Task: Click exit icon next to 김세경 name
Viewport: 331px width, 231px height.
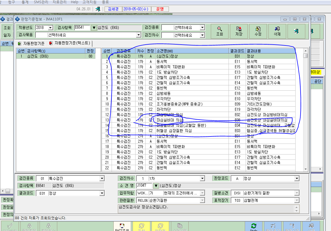Action: point(98,9)
